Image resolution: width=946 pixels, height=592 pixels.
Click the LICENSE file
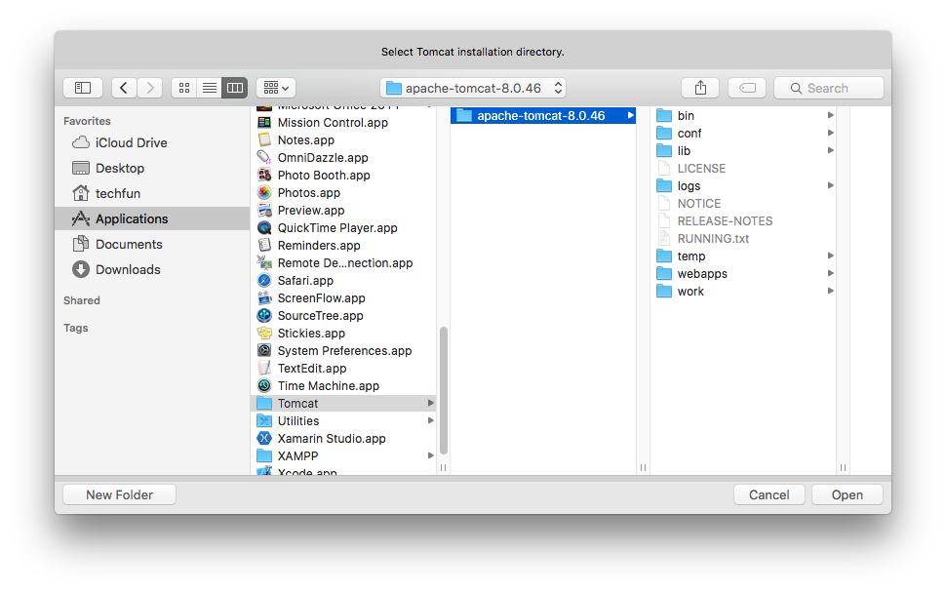pyautogui.click(x=744, y=169)
